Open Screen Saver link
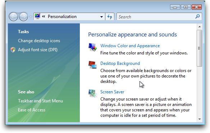This screenshot has width=210, height=133. click(x=112, y=92)
